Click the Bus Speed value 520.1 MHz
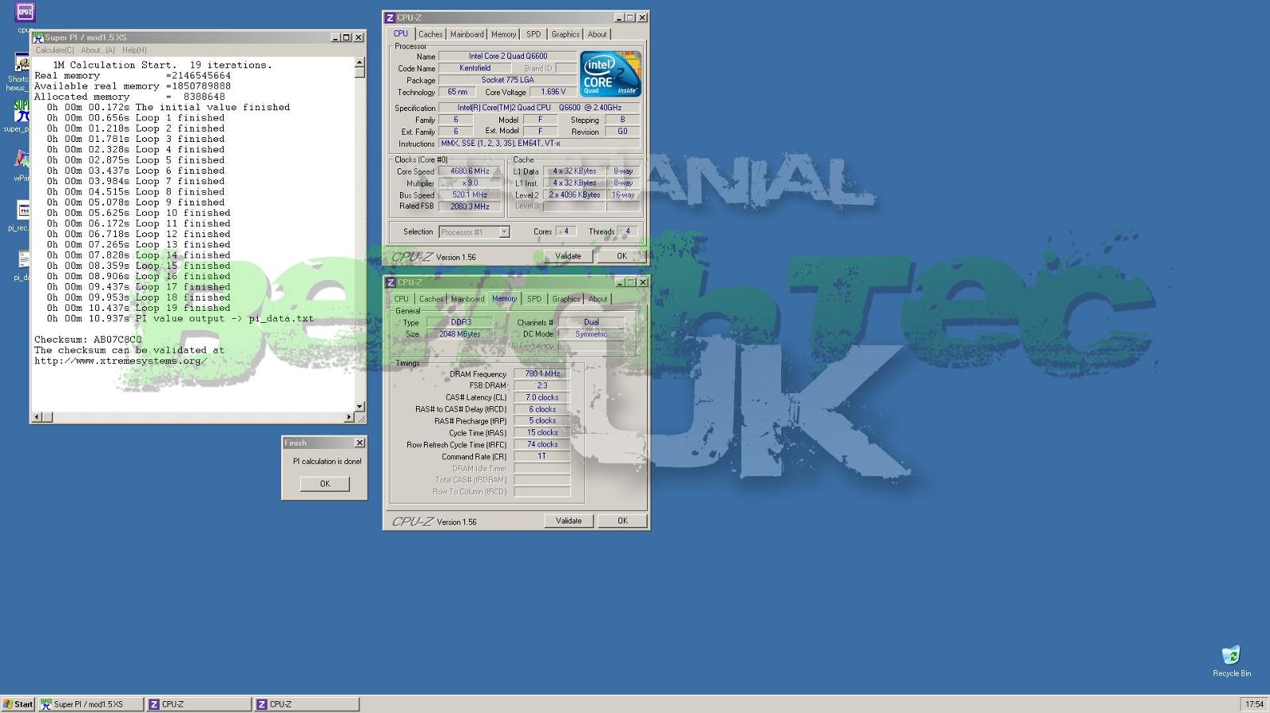This screenshot has height=713, width=1270. click(470, 195)
